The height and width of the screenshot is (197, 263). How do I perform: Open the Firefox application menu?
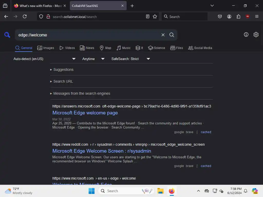(257, 16)
